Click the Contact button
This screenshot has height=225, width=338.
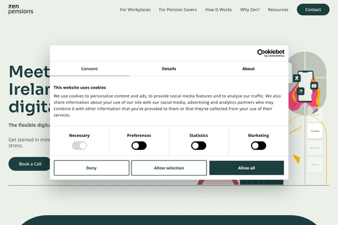pyautogui.click(x=313, y=9)
